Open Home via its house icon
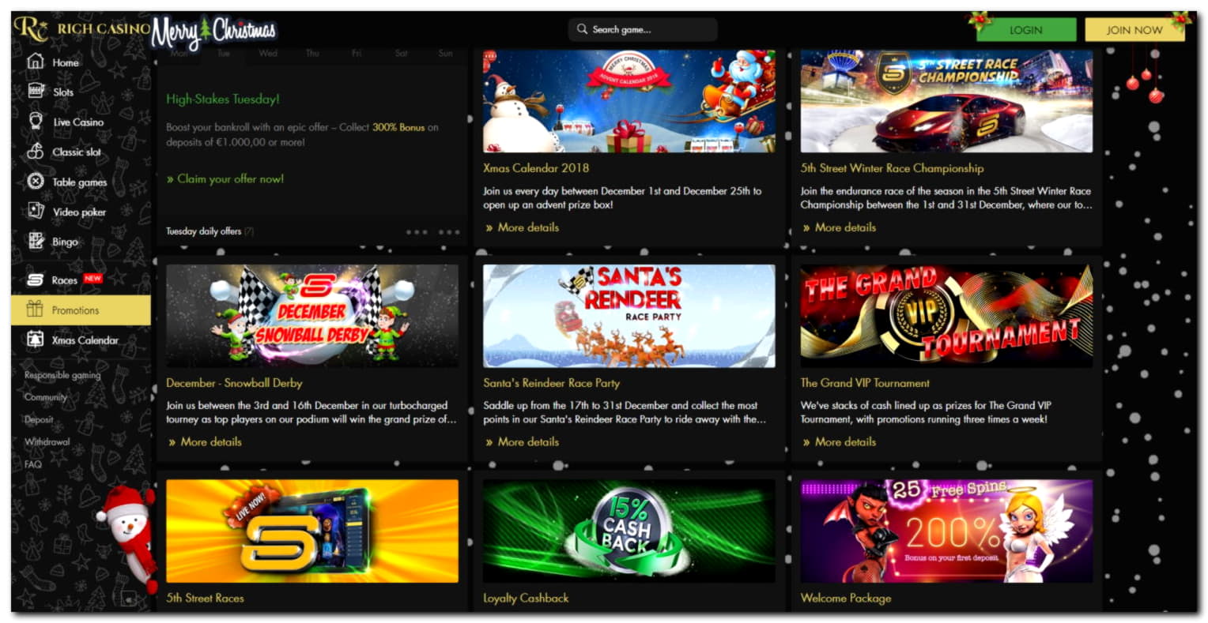 35,62
